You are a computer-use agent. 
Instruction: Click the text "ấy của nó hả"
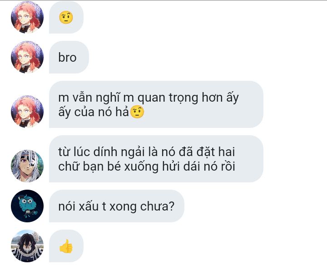point(94,112)
